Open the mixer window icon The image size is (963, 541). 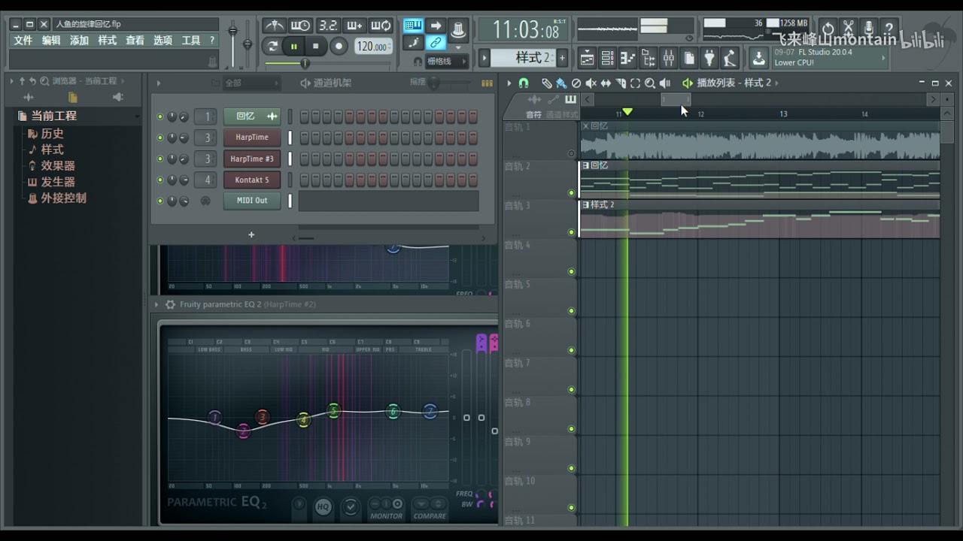coord(668,58)
